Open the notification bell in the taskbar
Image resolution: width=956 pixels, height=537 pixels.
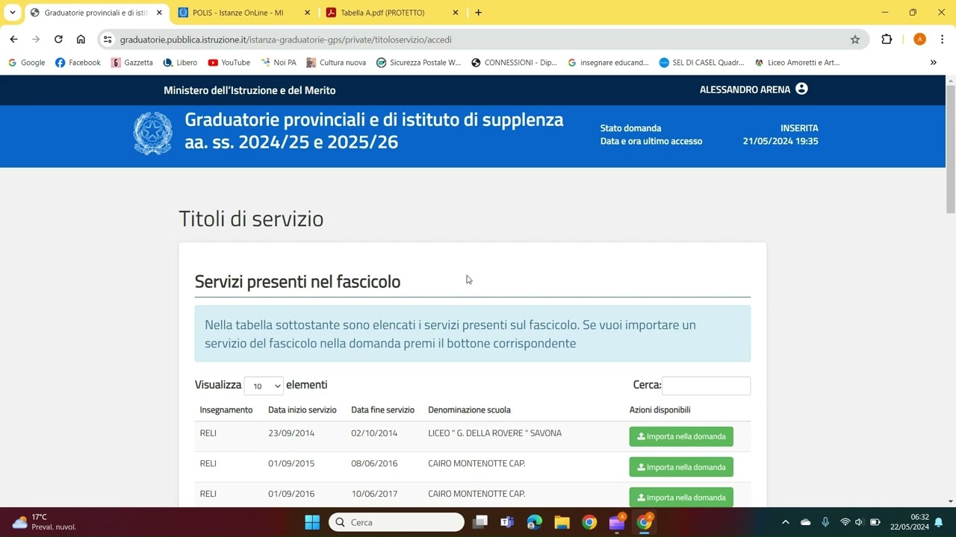[x=939, y=522]
